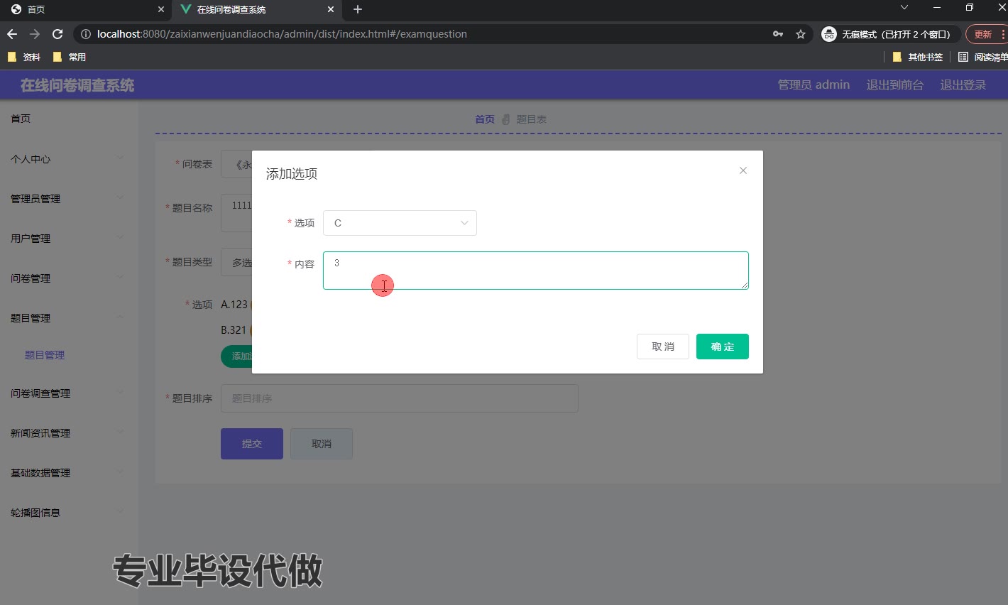Click the password key icon in address bar

(778, 34)
